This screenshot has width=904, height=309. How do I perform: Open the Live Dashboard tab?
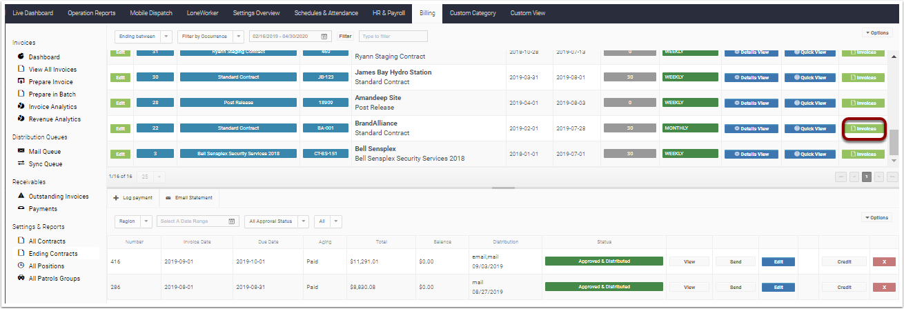(x=32, y=13)
